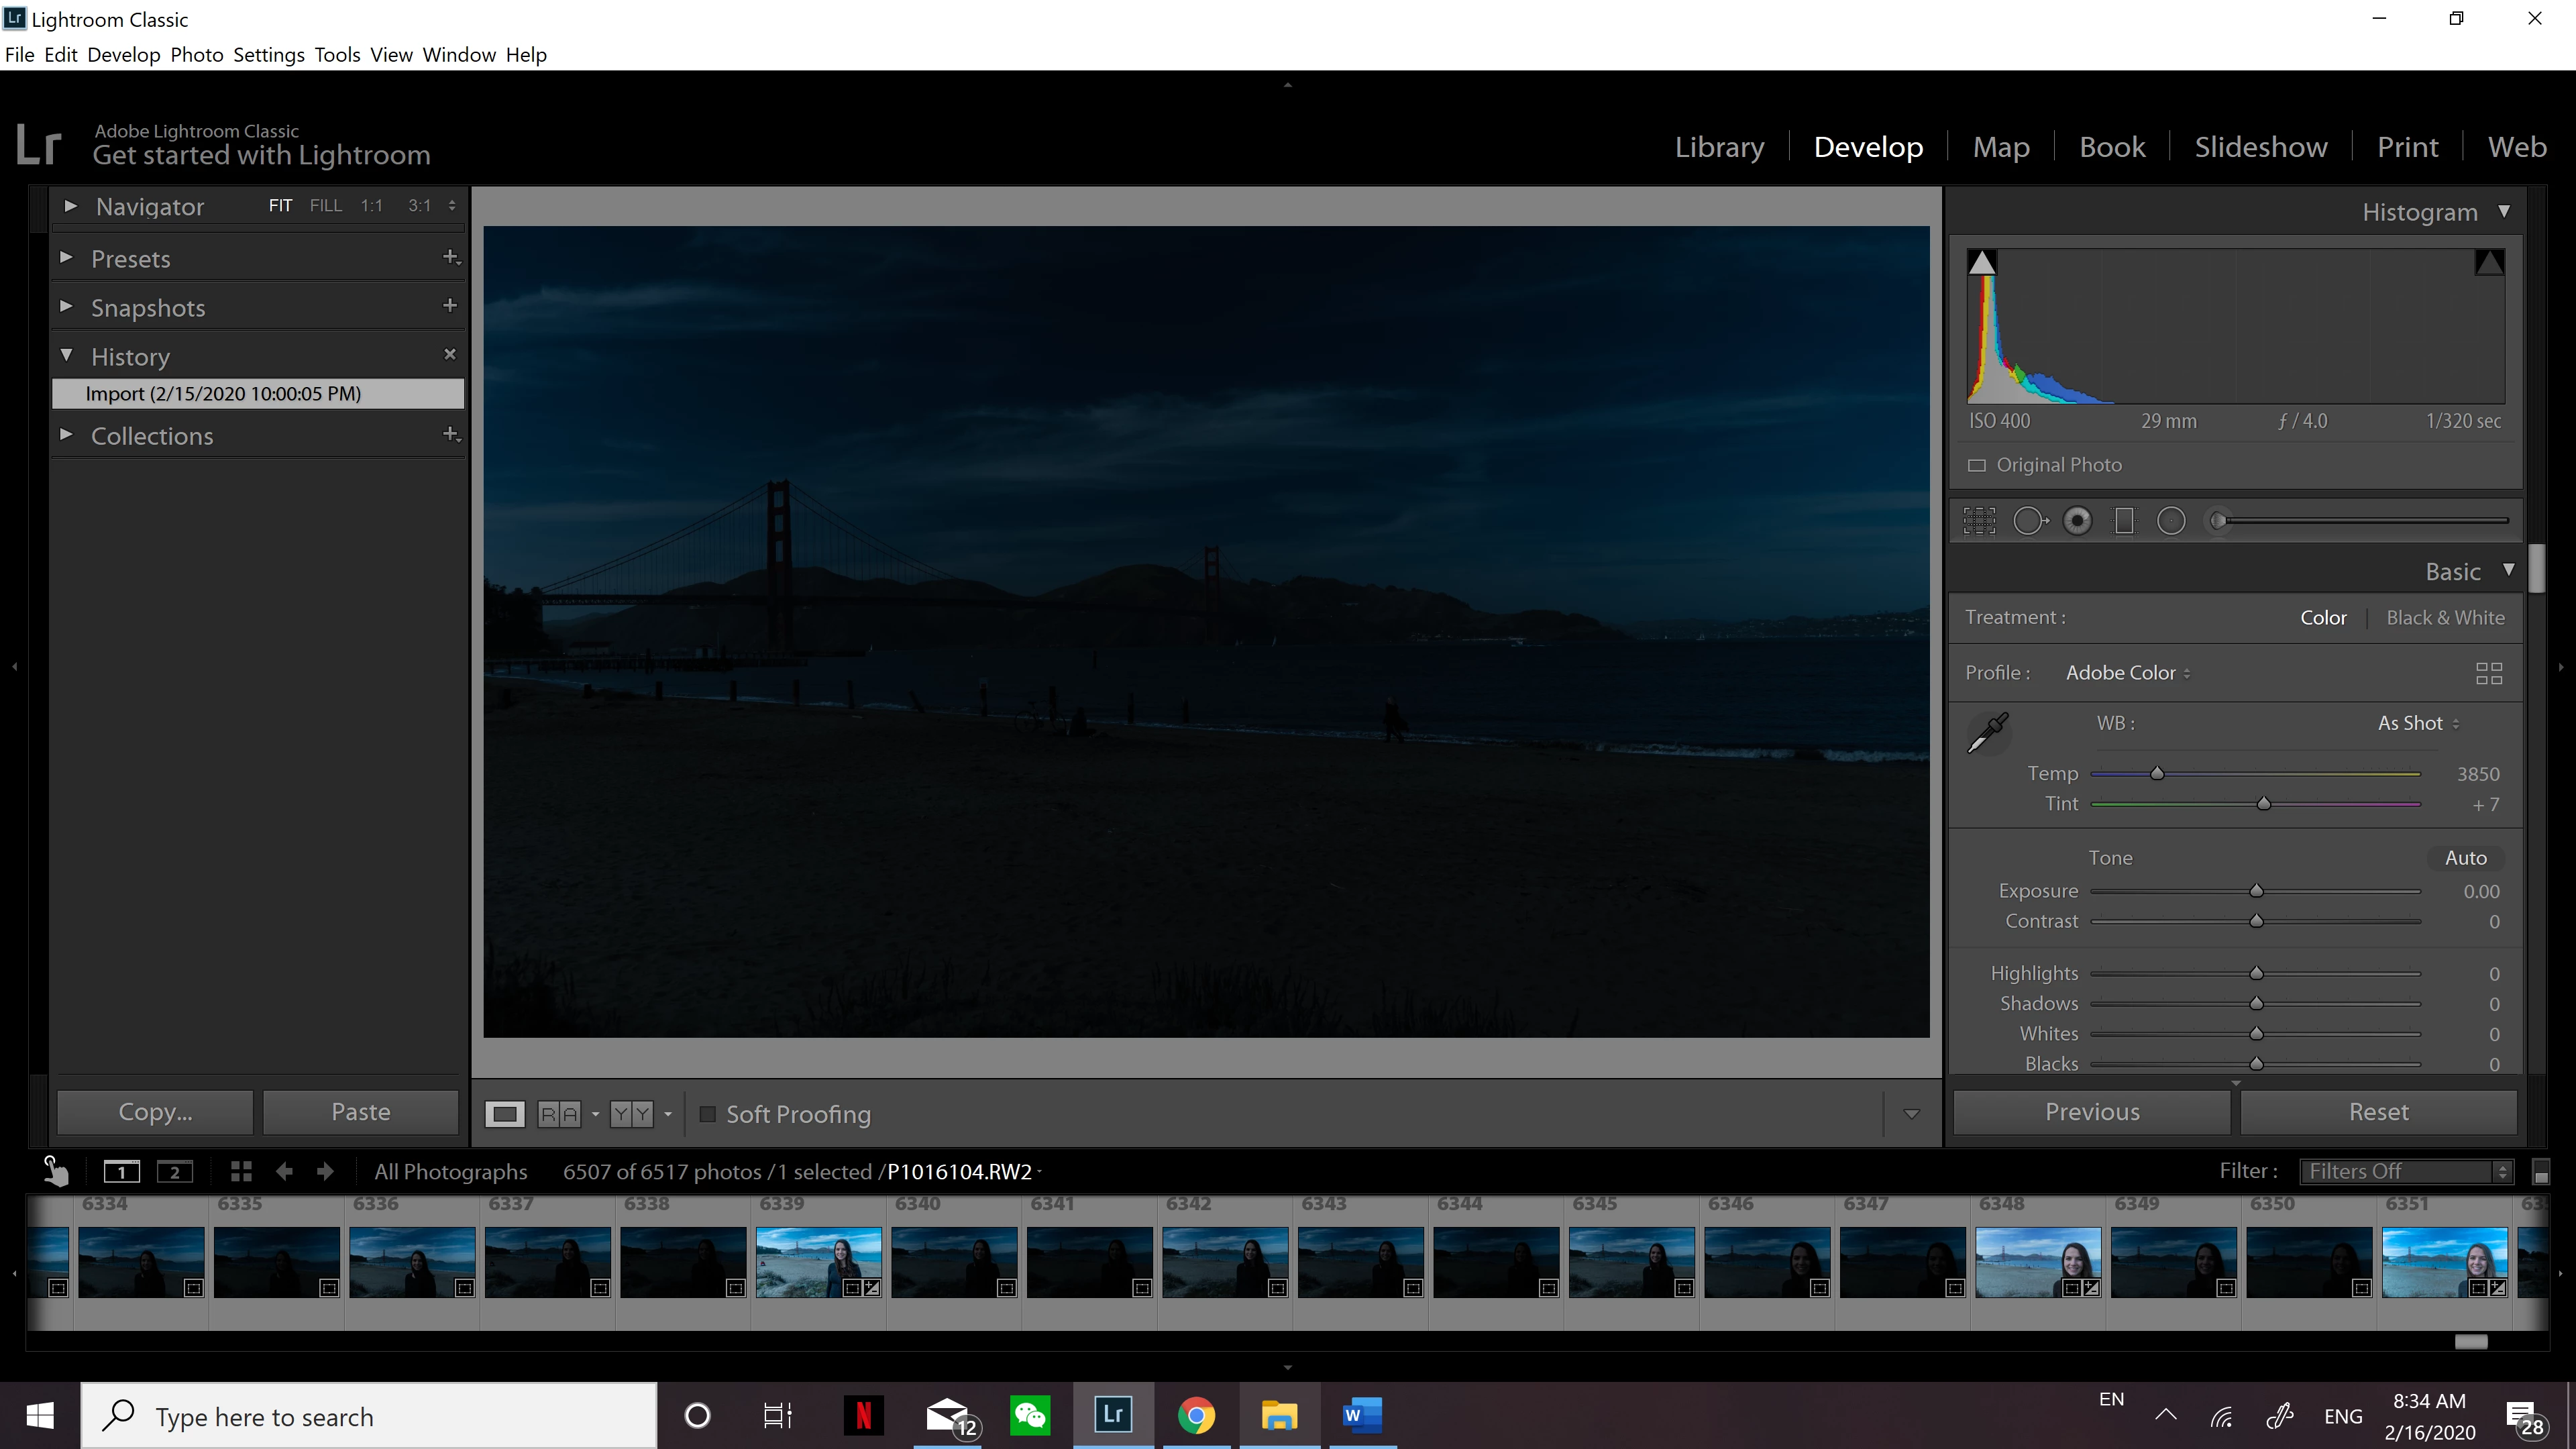Toggle the Original Photo checkbox
This screenshot has width=2576, height=1449.
coord(1977,465)
